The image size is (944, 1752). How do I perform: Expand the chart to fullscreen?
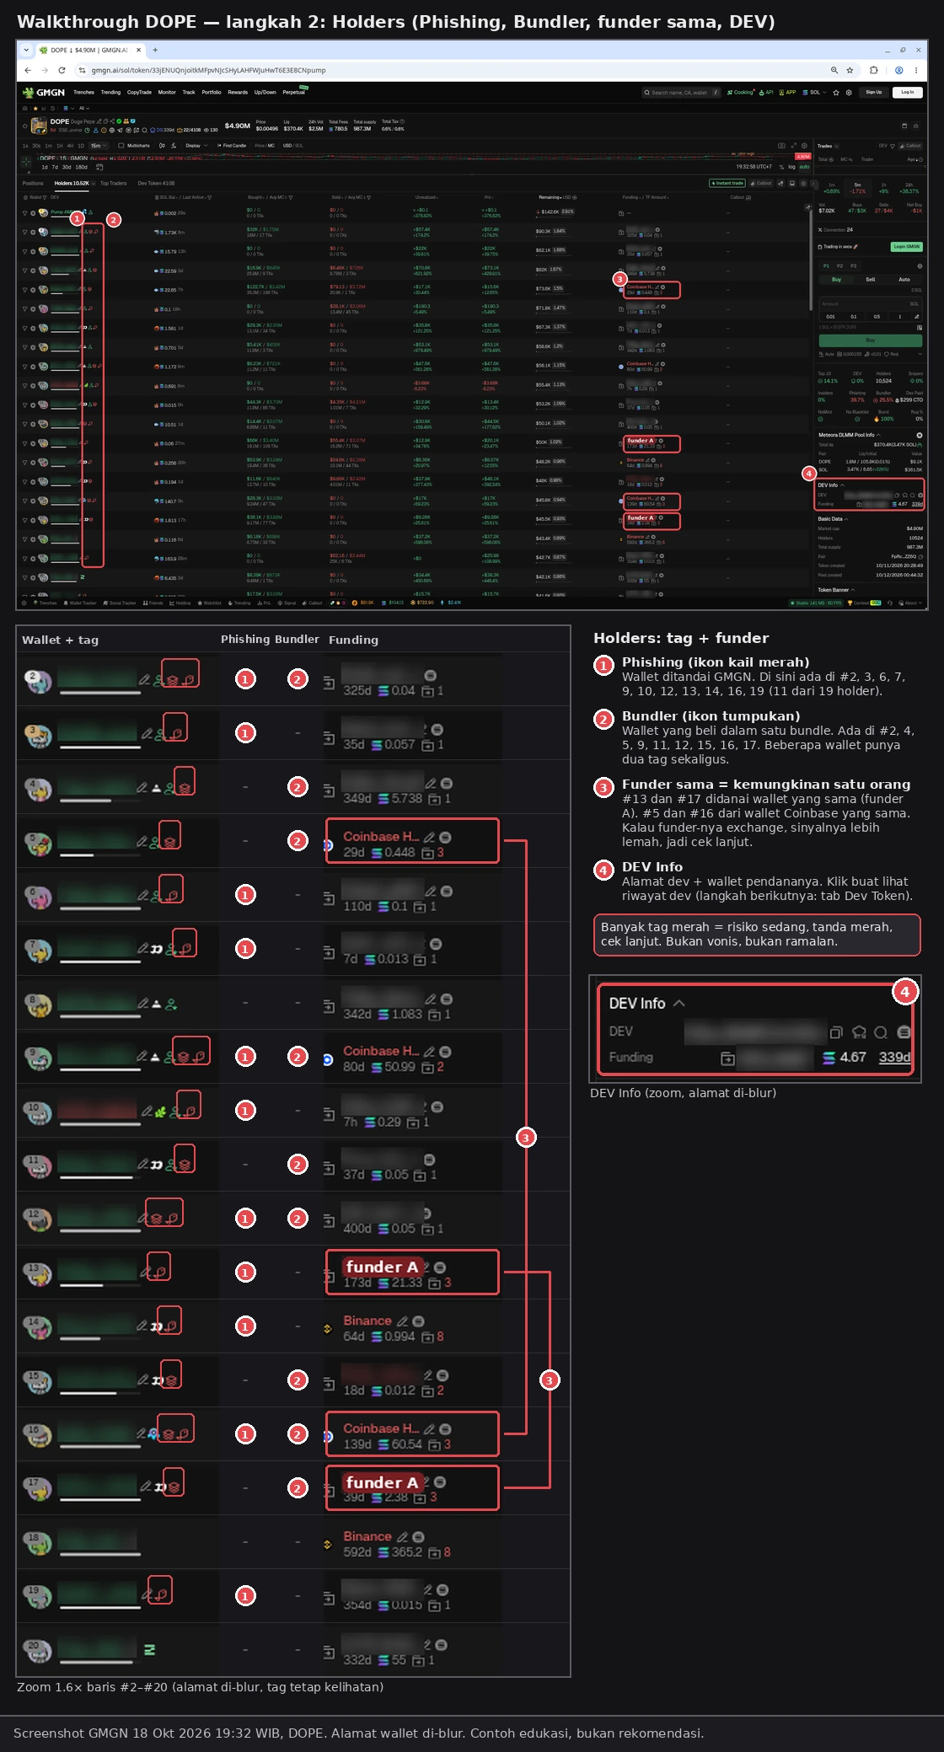[793, 146]
